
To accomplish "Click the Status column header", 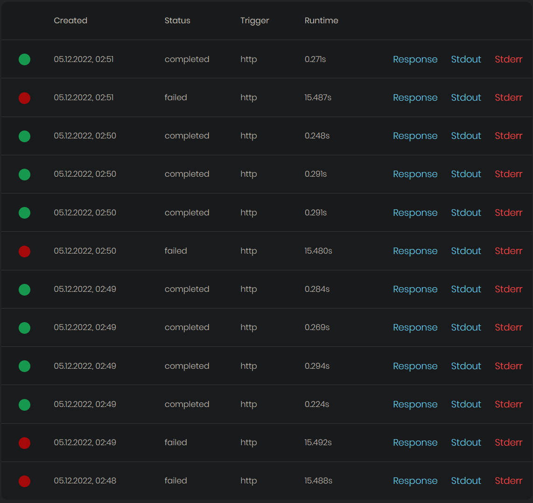I will point(177,21).
